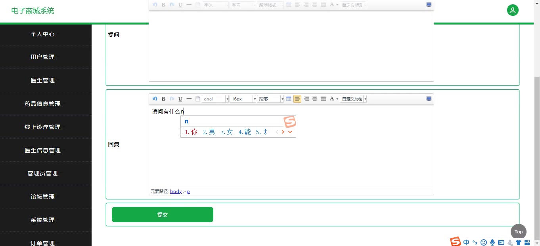Click redo icon in 回复 editor toolbar
Viewport: 540px width, 246px height.
pyautogui.click(x=172, y=99)
